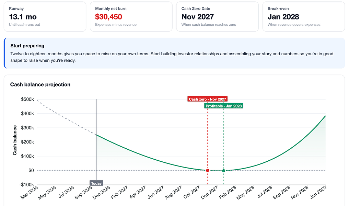349x206 pixels.
Task: Click the "When revenue covers expenses" caption
Action: pos(294,24)
